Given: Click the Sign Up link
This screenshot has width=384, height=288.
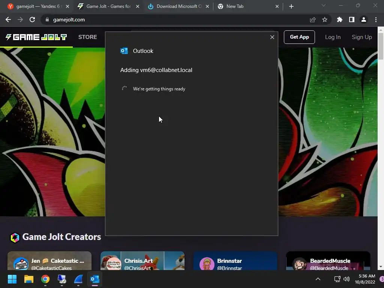Looking at the screenshot, I should tap(362, 37).
